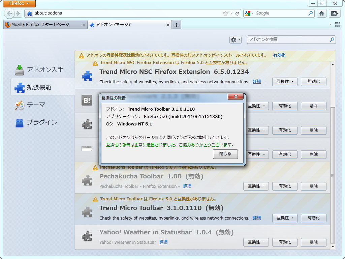Click the Google search field
This screenshot has height=259, width=345.
[x=281, y=13]
